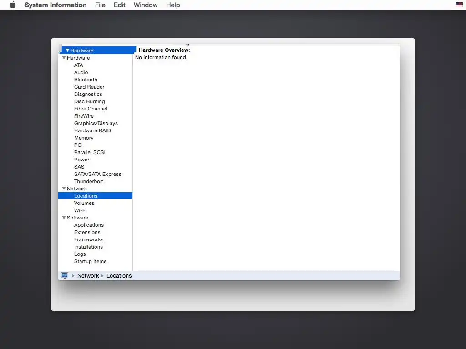The width and height of the screenshot is (466, 349).
Task: Select Fibre Channel in the sidebar
Action: (91, 109)
